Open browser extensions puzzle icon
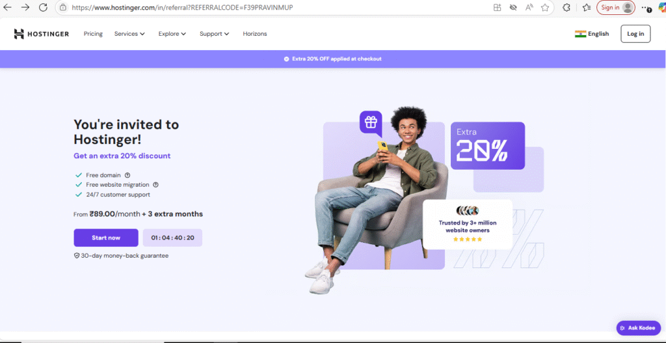Viewport: 666px width, 343px height. point(566,7)
